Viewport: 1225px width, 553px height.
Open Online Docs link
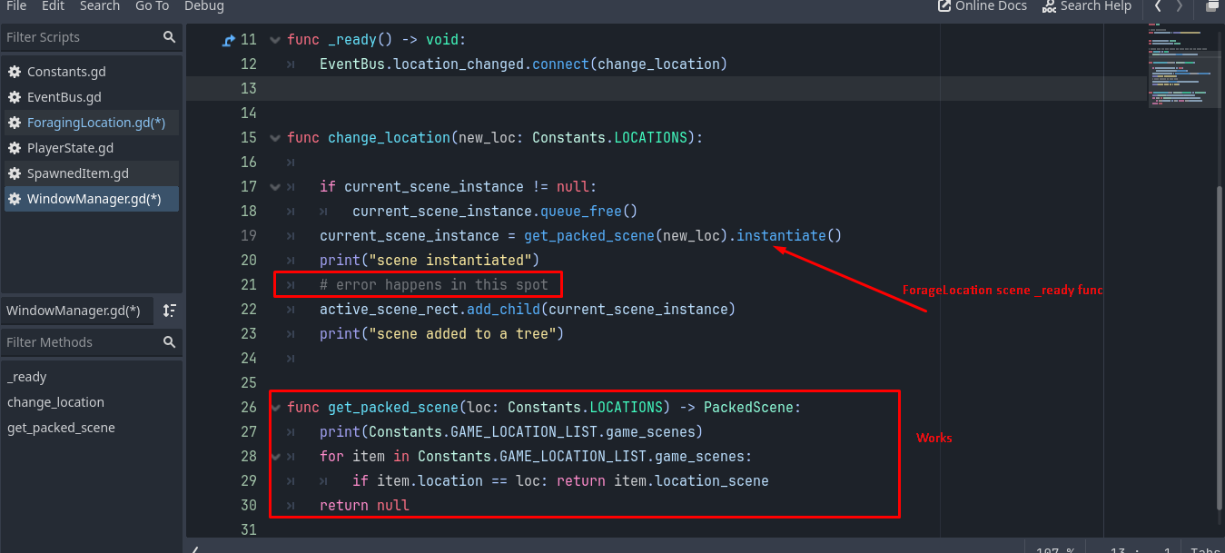(x=983, y=6)
